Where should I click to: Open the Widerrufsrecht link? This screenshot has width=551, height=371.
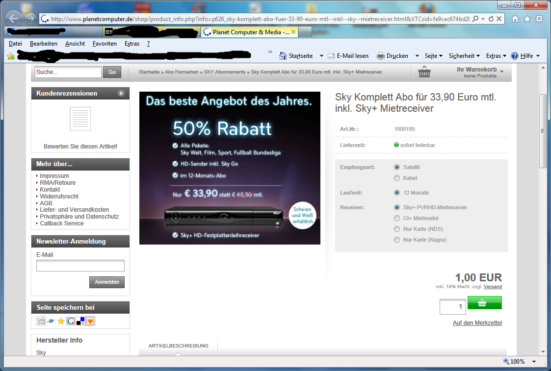[x=59, y=197]
